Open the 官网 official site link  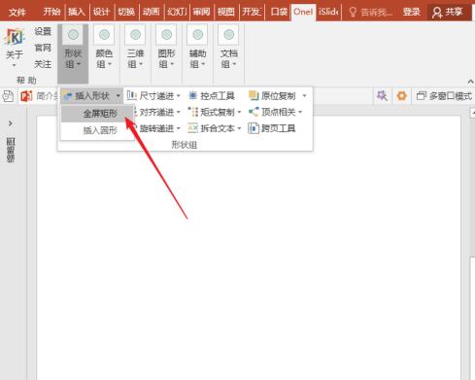coord(43,48)
